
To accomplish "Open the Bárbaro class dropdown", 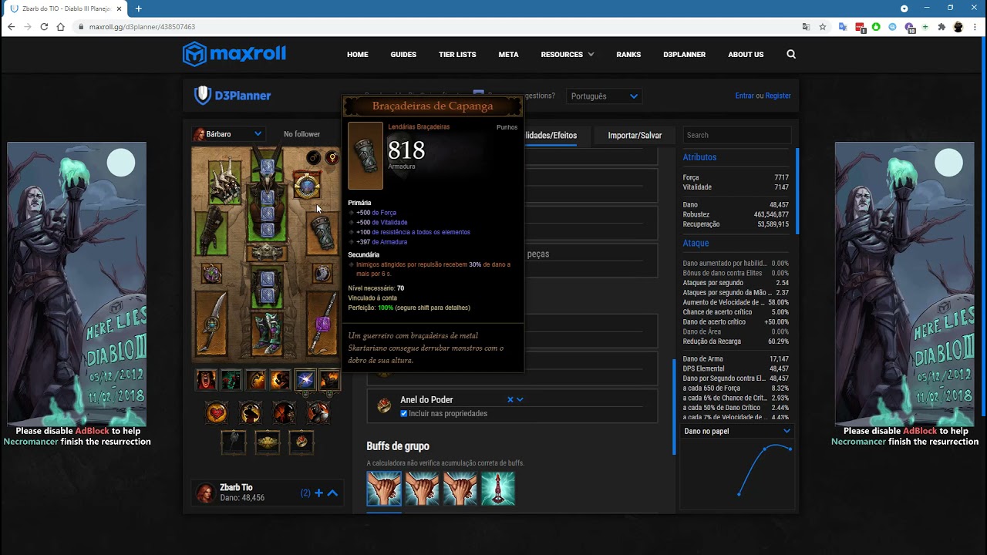I will click(228, 134).
